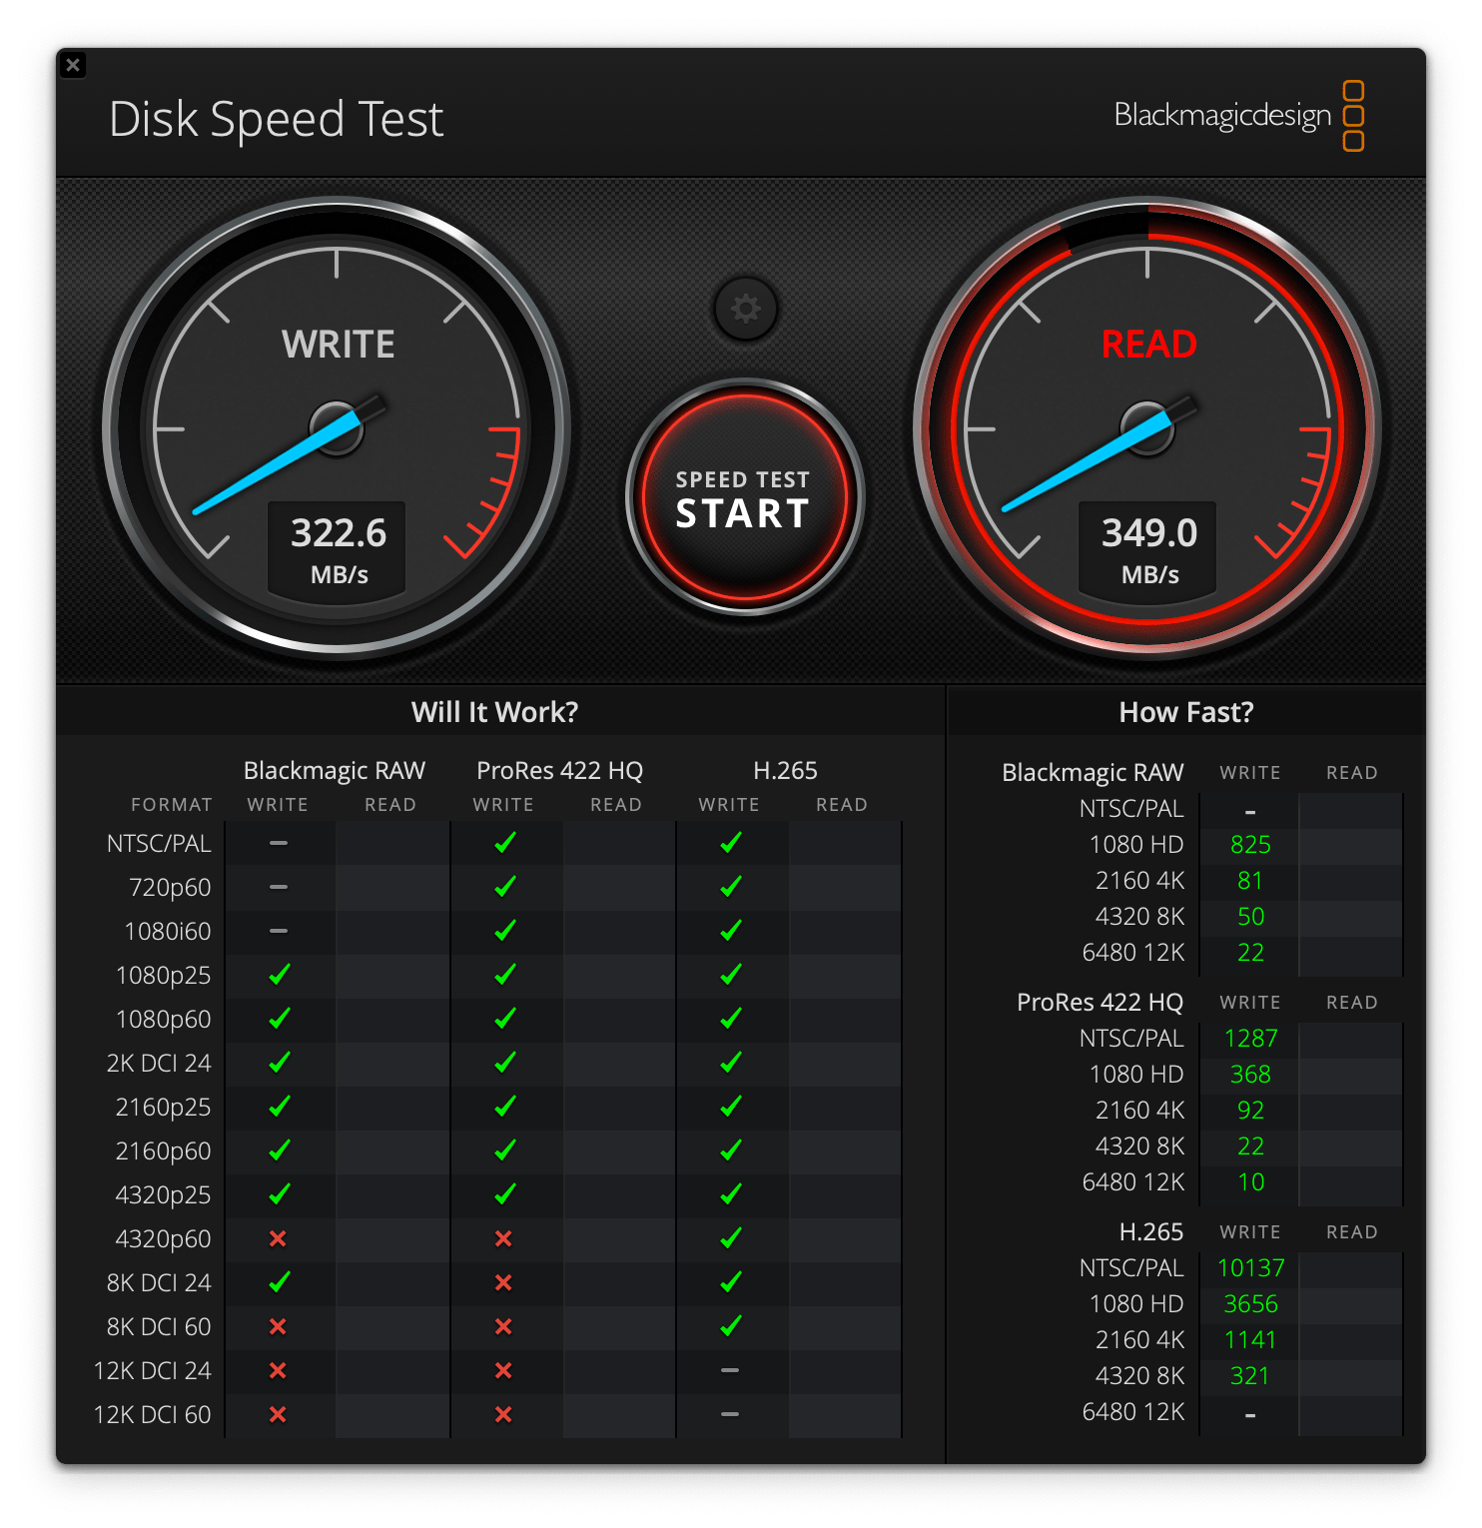Click the 720p60 format row label
The image size is (1482, 1528).
170,887
